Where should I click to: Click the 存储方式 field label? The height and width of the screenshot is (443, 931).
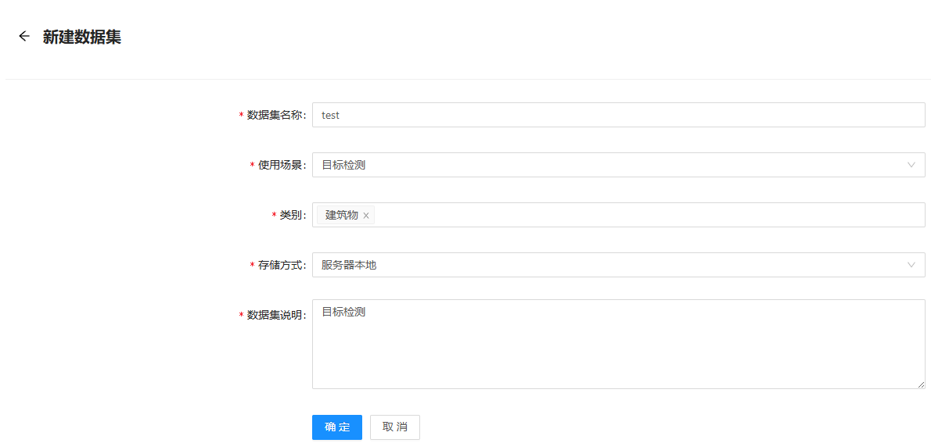281,265
